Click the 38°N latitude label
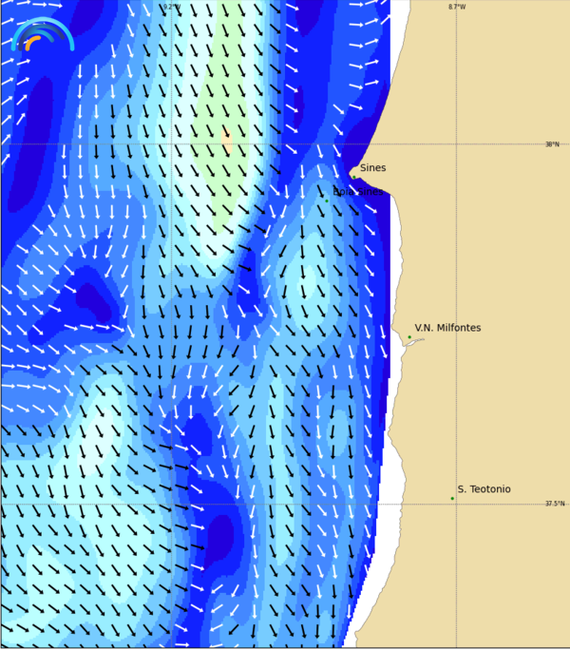 point(552,144)
